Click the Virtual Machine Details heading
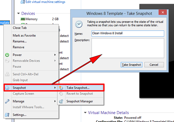 pos(109,113)
